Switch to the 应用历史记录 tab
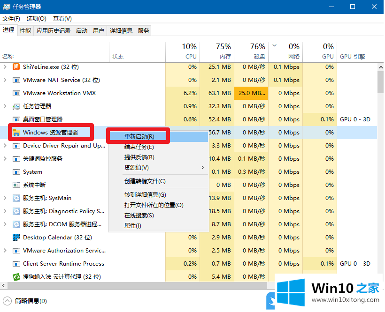Viewport: 385px width, 312px height. pyautogui.click(x=53, y=30)
